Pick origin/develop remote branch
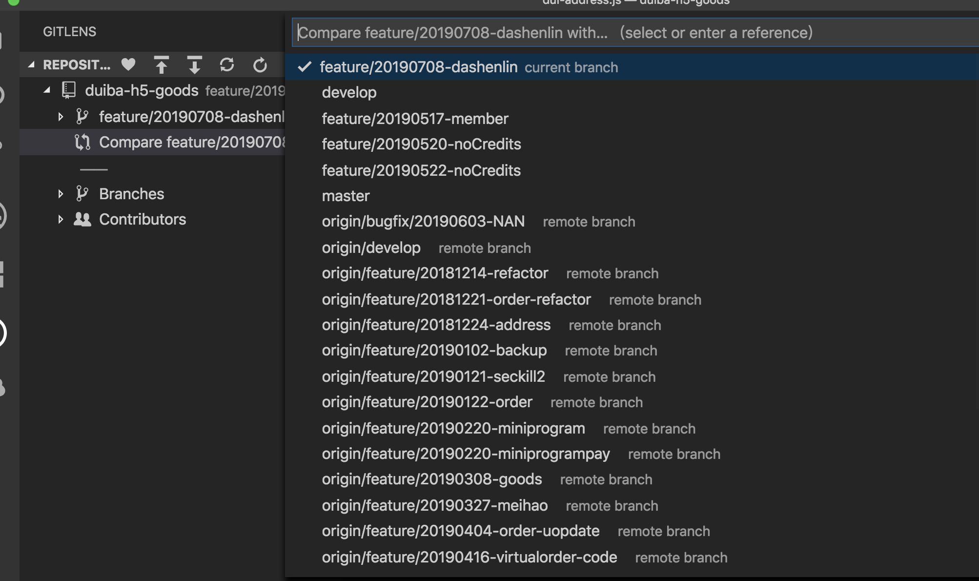The width and height of the screenshot is (979, 581). [371, 248]
